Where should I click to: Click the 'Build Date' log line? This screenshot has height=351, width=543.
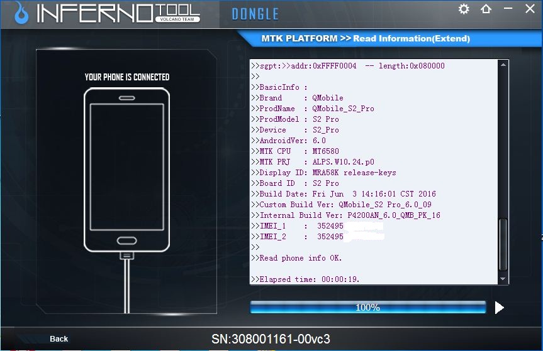[344, 194]
